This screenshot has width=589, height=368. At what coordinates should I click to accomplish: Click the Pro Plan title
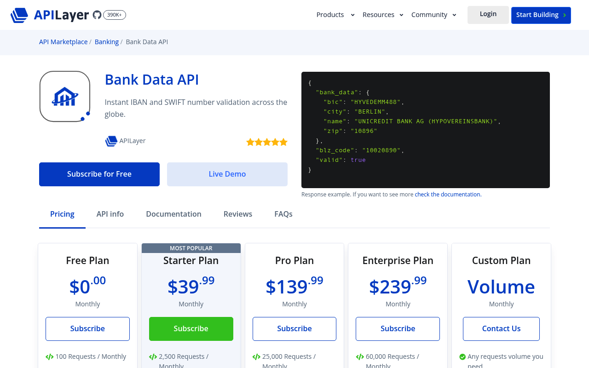pos(294,261)
